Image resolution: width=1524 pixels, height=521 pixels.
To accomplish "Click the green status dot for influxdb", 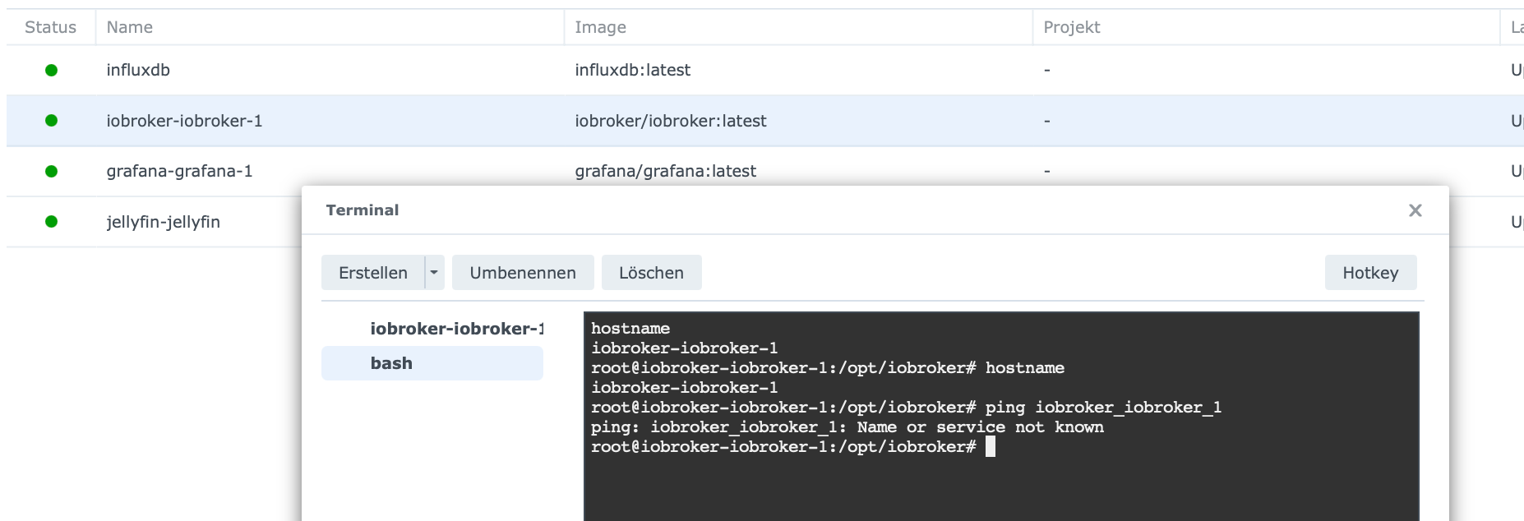I will (51, 71).
